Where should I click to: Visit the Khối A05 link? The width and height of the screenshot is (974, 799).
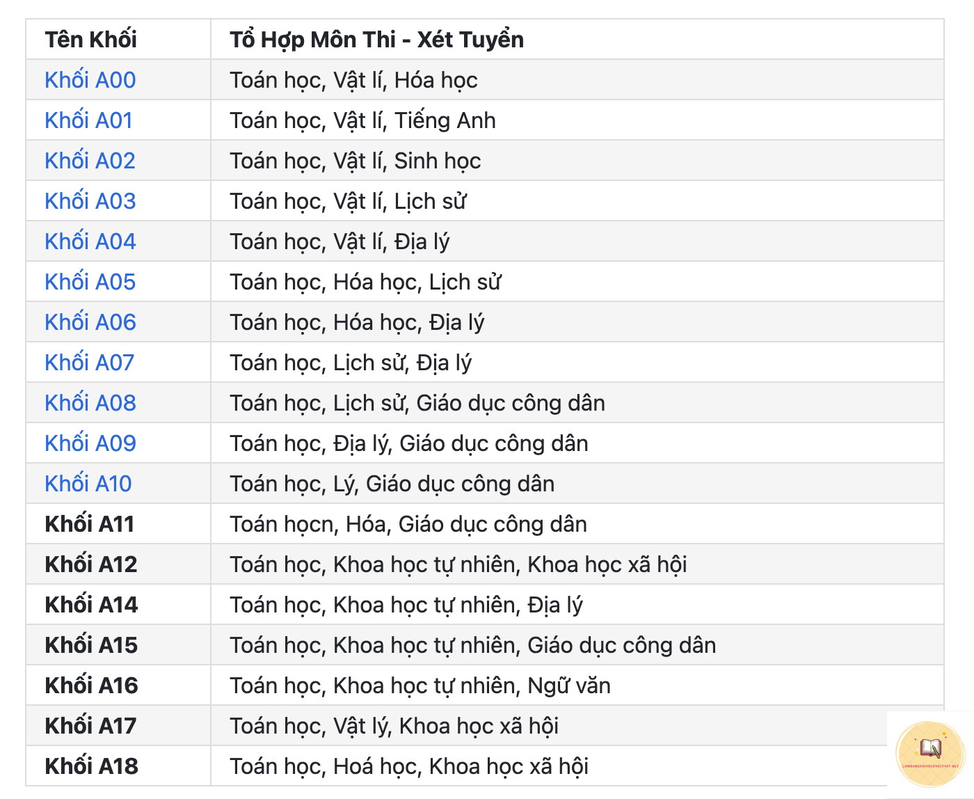click(x=90, y=282)
